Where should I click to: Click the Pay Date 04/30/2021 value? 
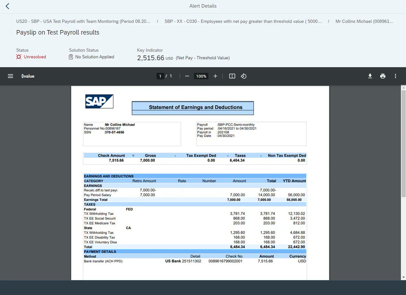(x=226, y=136)
